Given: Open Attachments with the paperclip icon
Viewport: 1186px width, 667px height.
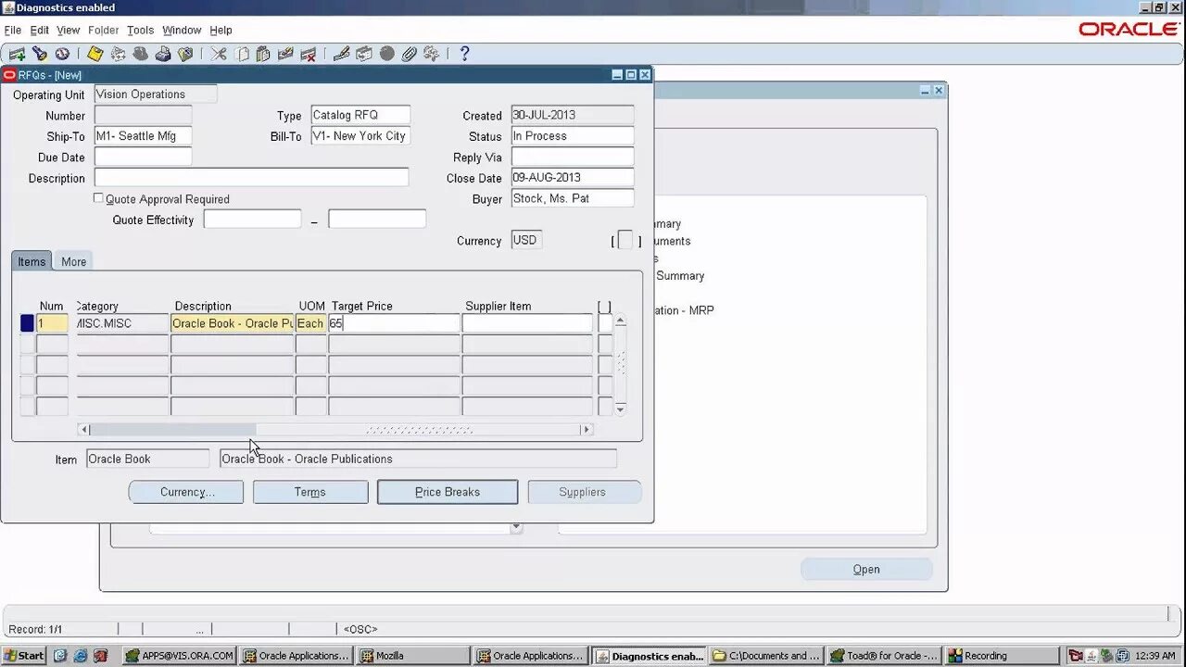Looking at the screenshot, I should click(410, 54).
